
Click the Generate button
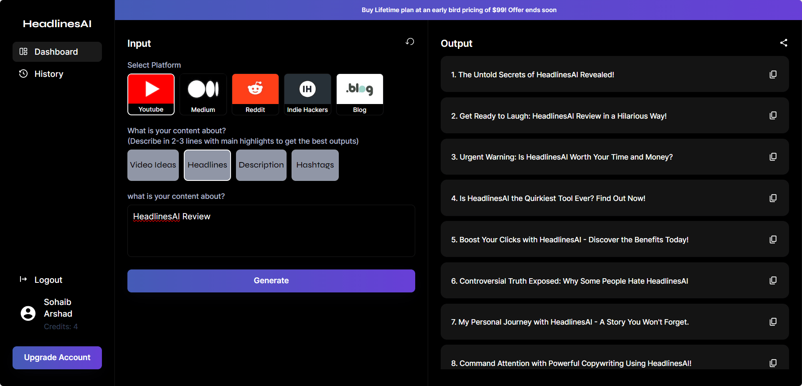click(x=271, y=280)
